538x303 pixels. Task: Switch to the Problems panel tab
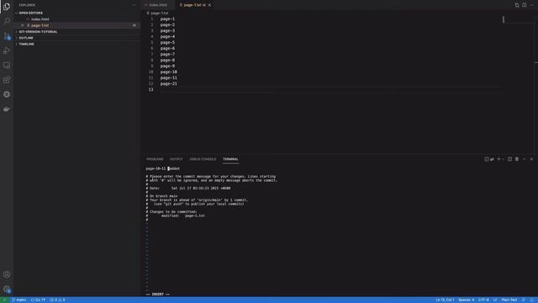pyautogui.click(x=155, y=159)
